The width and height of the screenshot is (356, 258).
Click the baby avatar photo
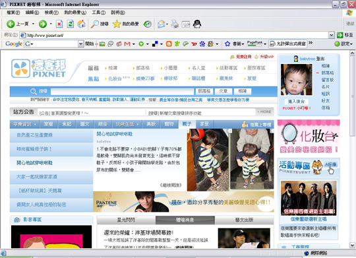click(296, 80)
